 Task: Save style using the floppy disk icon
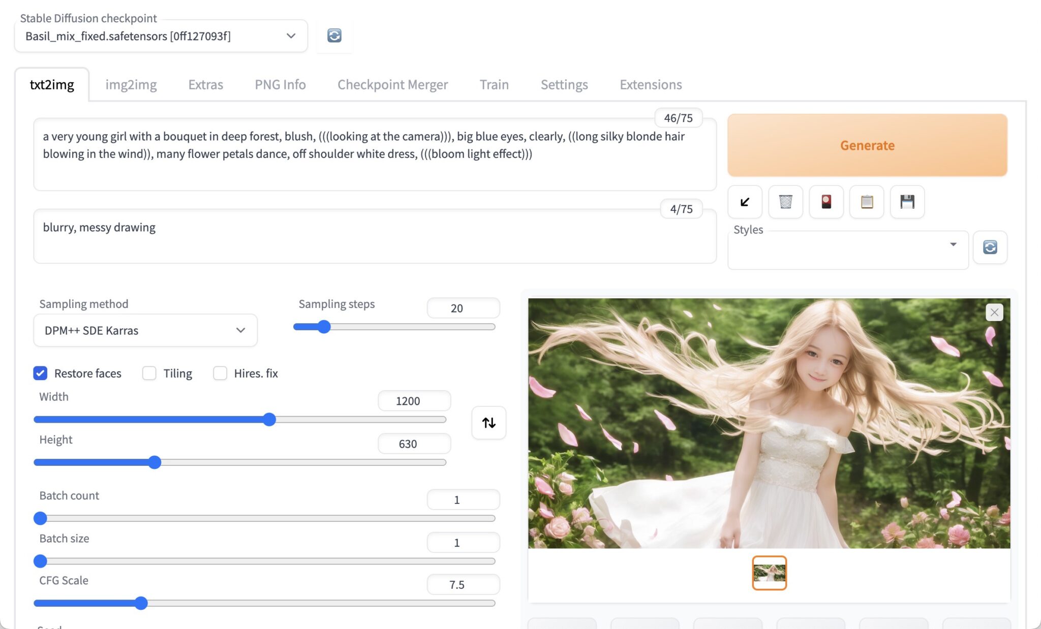point(907,202)
